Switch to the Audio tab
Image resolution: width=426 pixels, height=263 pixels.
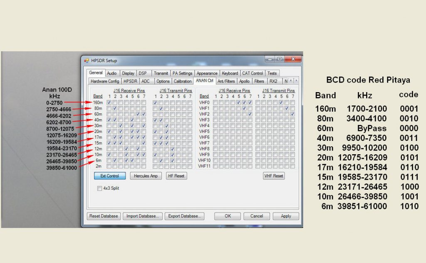click(111, 73)
